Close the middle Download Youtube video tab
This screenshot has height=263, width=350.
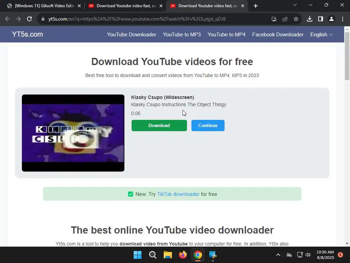coord(161,6)
